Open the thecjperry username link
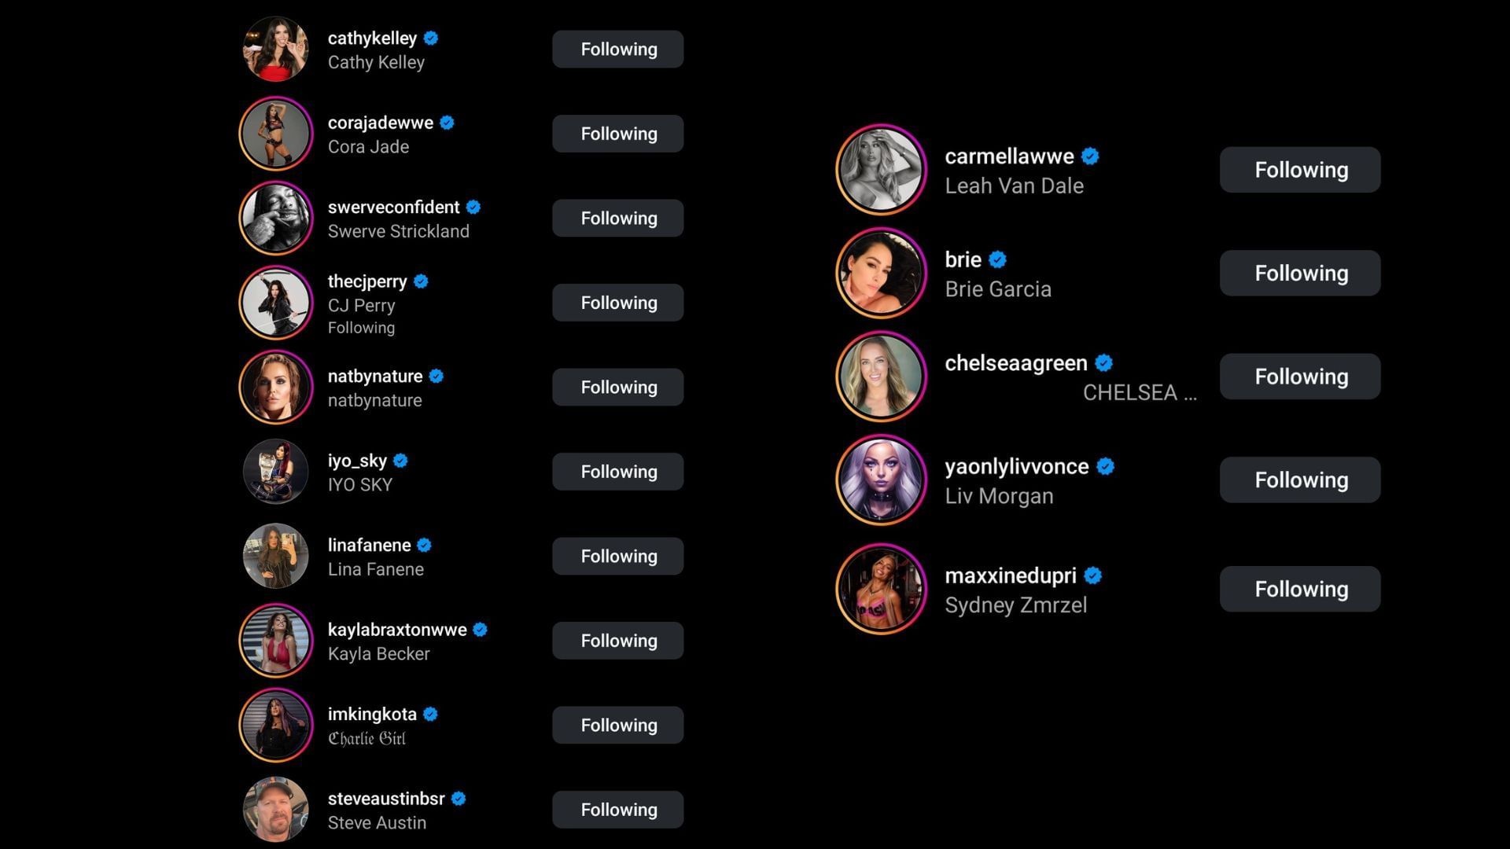Screen dimensions: 1510x849 pyautogui.click(x=367, y=281)
